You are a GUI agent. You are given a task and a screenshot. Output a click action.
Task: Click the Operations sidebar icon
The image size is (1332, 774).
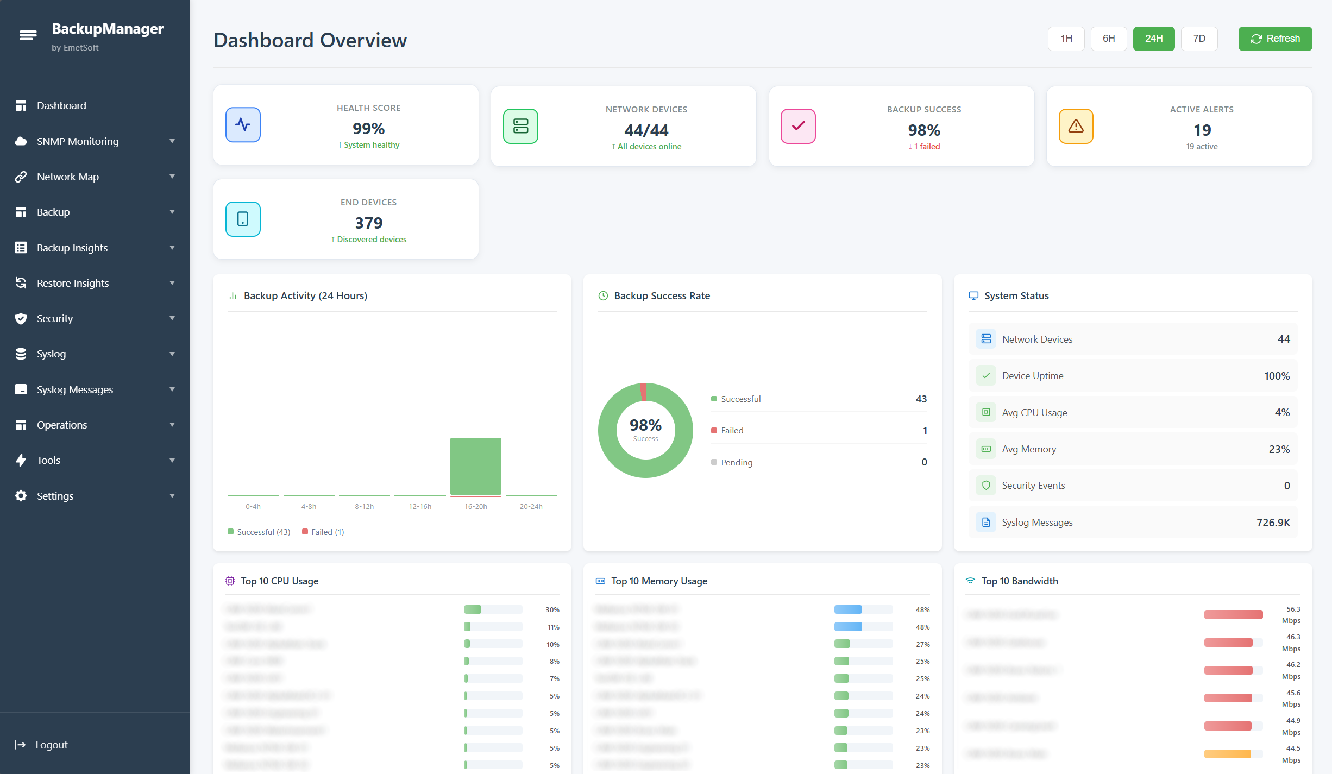click(x=21, y=425)
